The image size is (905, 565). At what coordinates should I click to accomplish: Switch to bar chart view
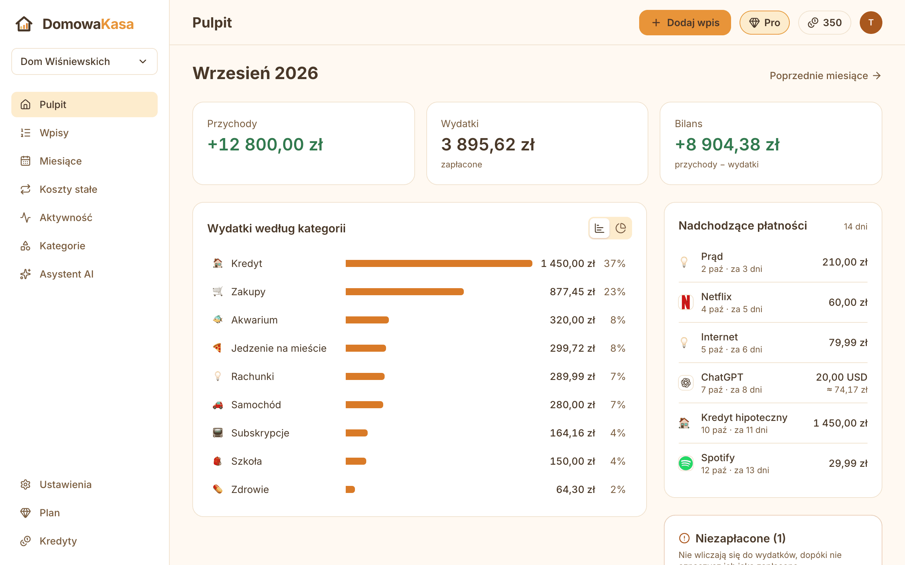600,228
